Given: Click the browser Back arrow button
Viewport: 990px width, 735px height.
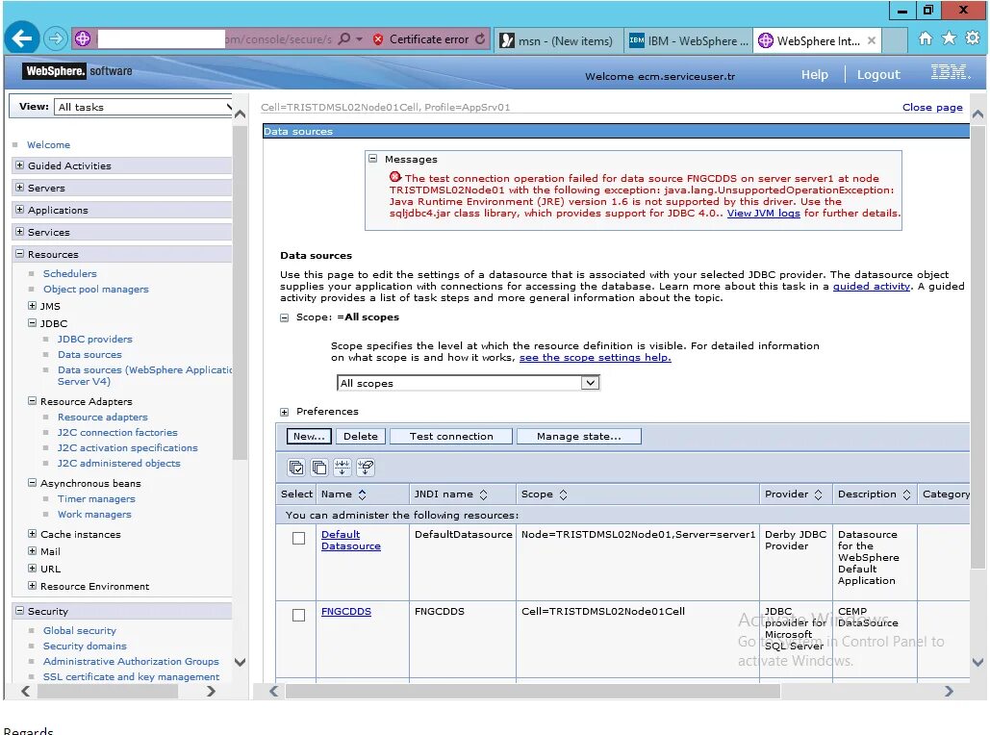Looking at the screenshot, I should click(x=22, y=39).
